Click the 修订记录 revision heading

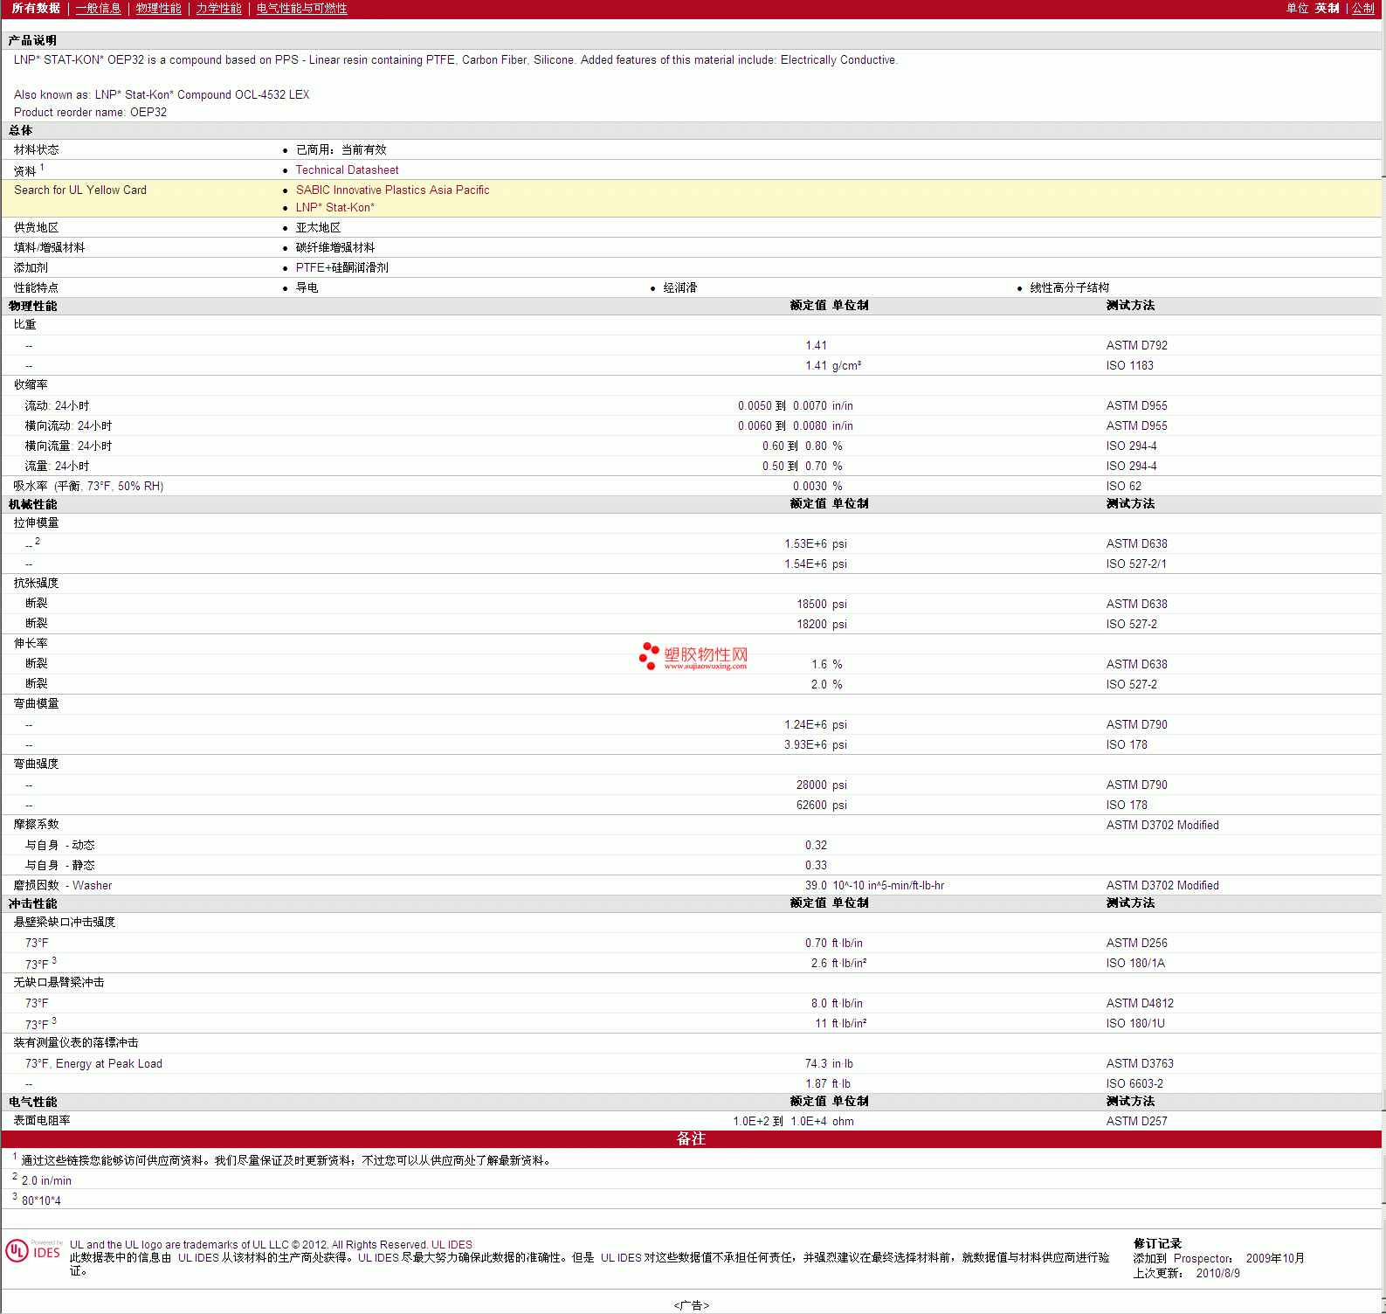point(1156,1244)
